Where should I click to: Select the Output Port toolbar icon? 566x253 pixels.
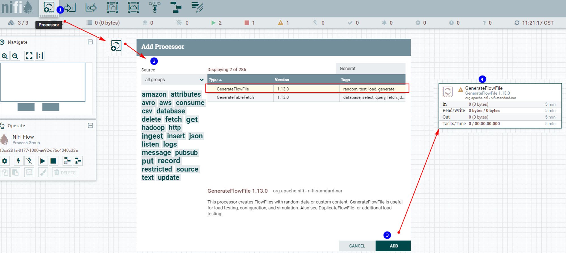point(91,8)
